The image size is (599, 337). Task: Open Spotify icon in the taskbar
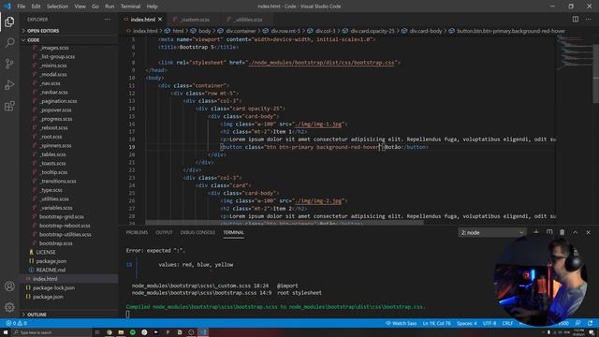click(x=133, y=332)
